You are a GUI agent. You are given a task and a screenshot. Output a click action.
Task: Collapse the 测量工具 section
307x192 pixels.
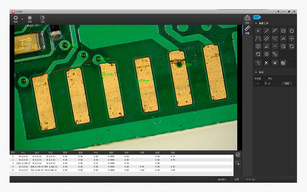tap(256, 23)
